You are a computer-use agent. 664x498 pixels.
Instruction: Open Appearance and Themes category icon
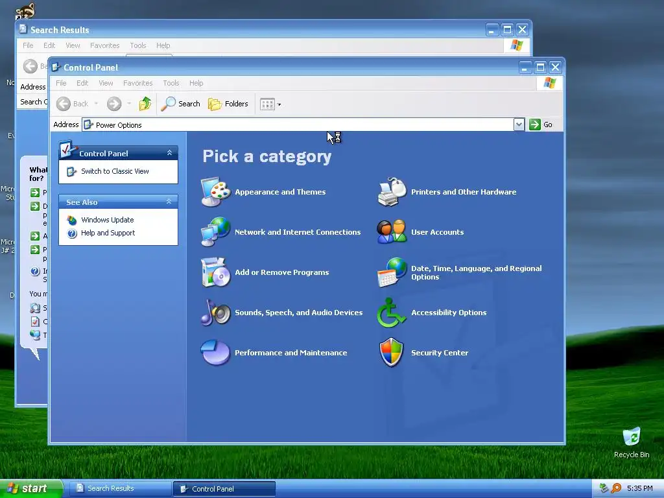coord(216,192)
